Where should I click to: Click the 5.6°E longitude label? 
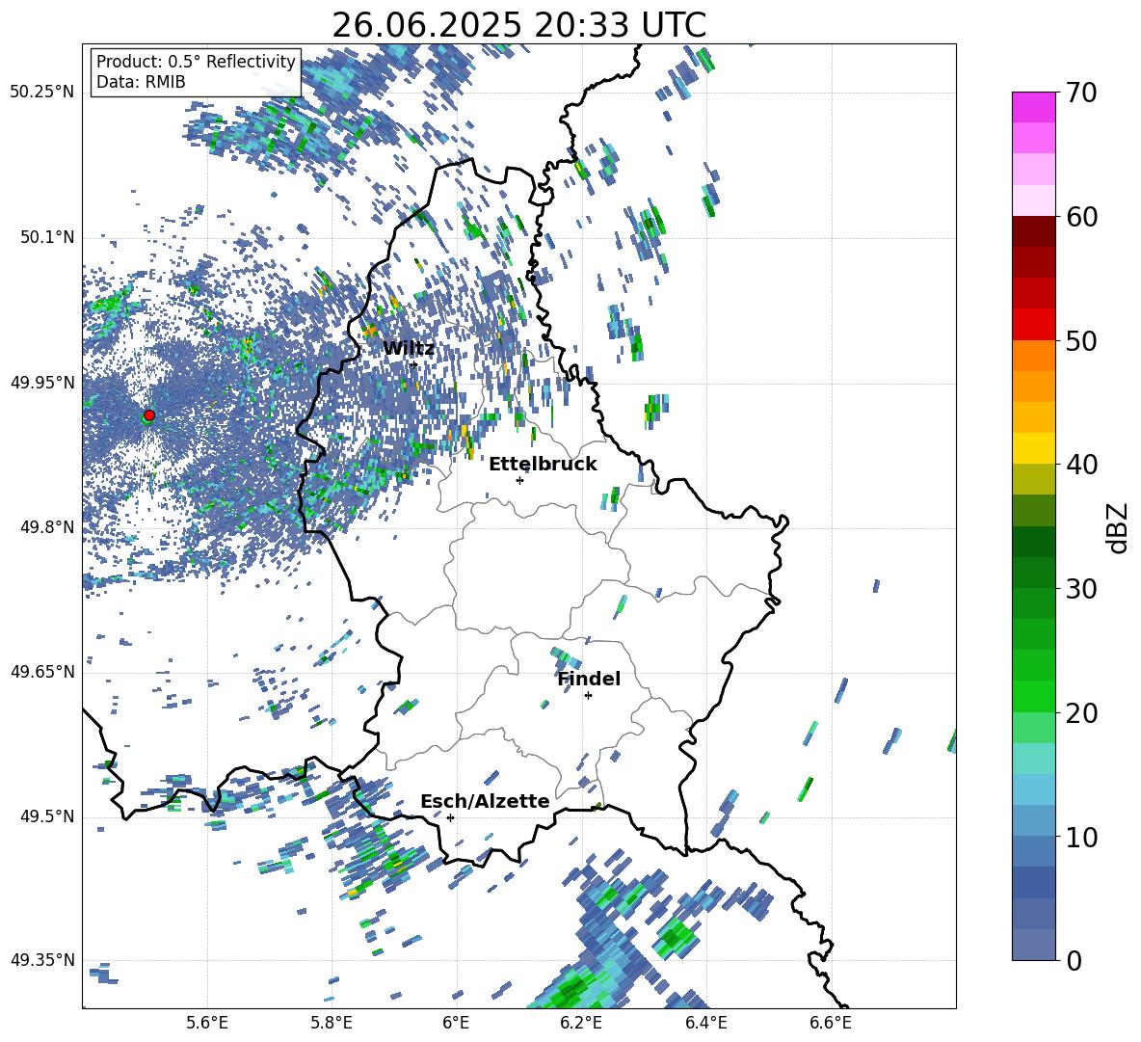207,1023
